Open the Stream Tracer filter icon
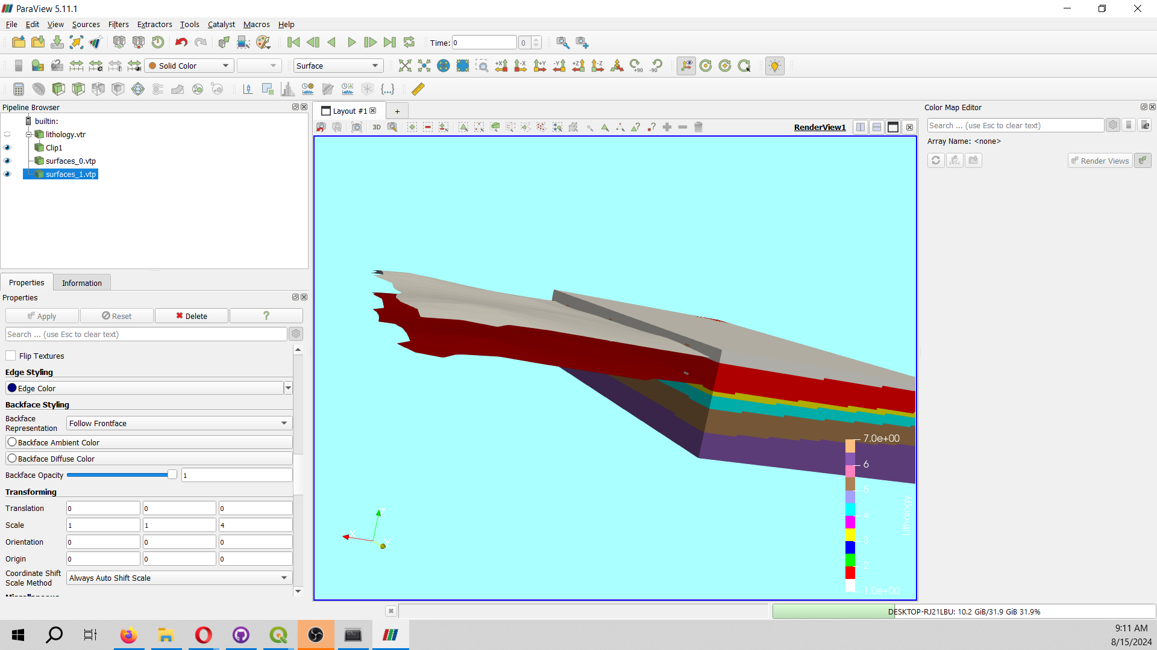Image resolution: width=1157 pixels, height=650 pixels. [x=157, y=88]
